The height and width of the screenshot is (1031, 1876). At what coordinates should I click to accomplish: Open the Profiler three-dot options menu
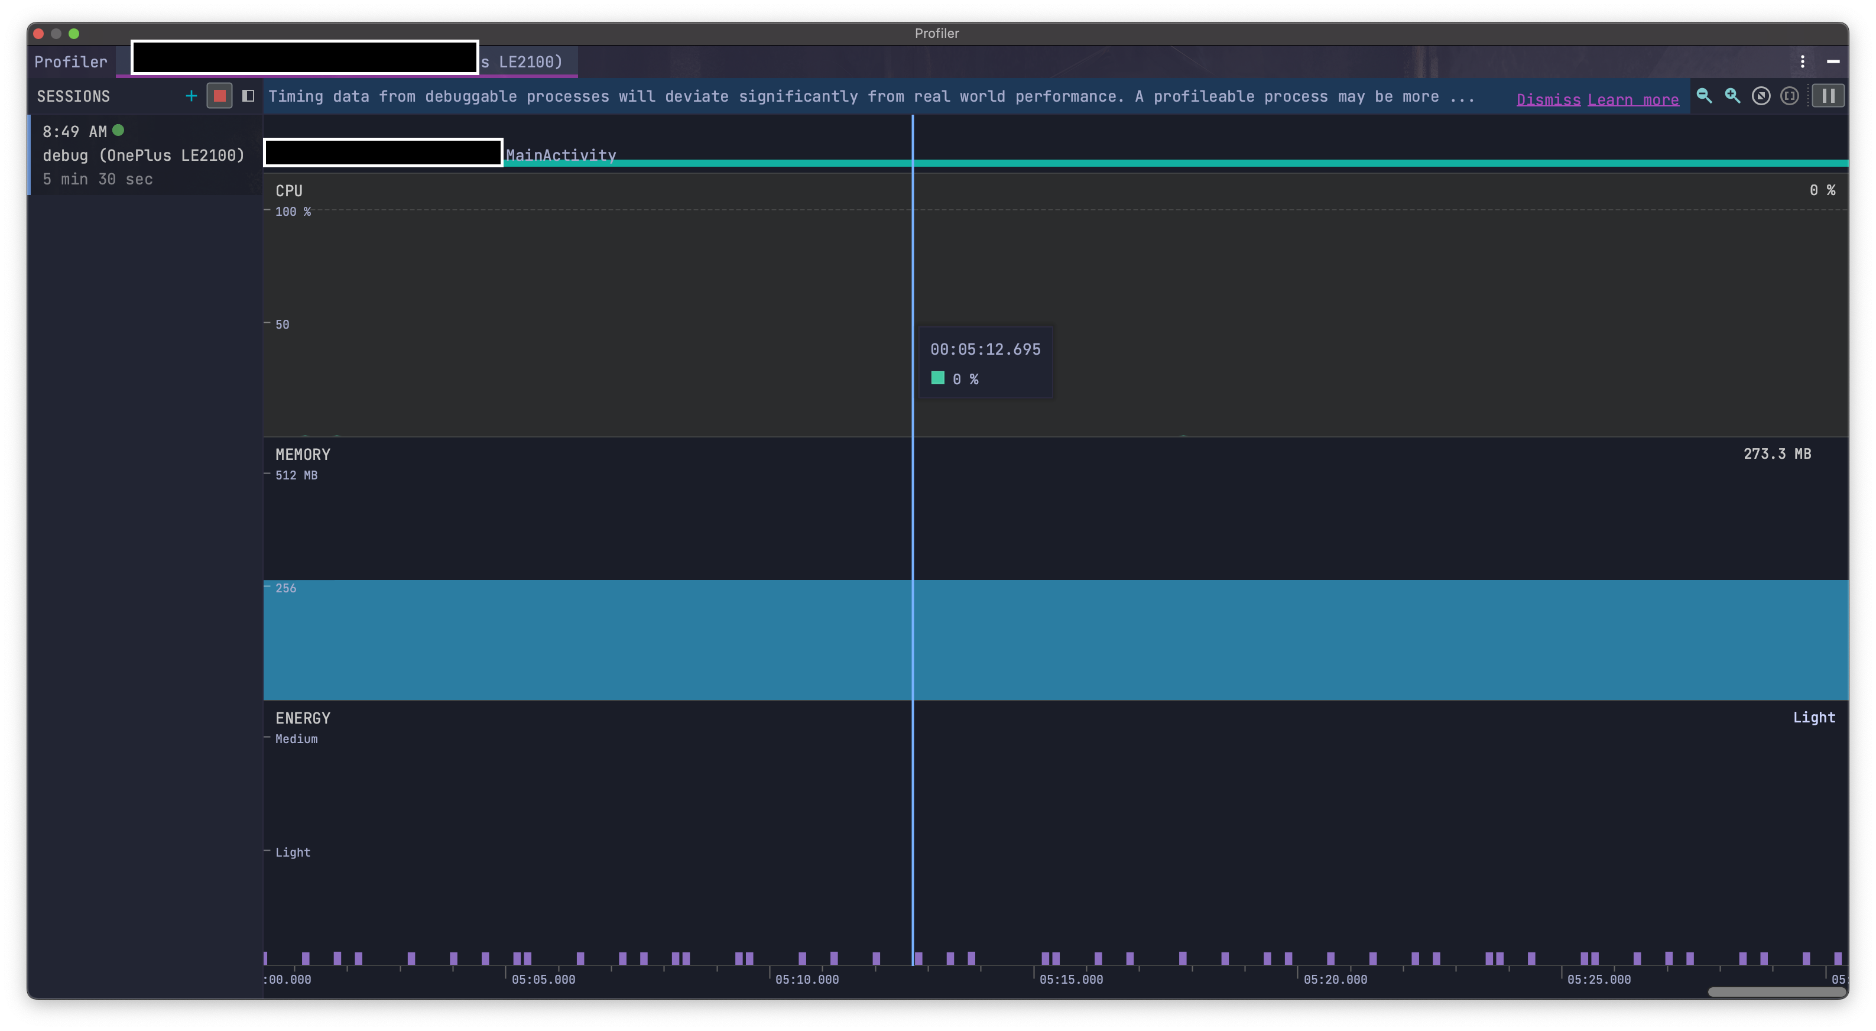1803,61
